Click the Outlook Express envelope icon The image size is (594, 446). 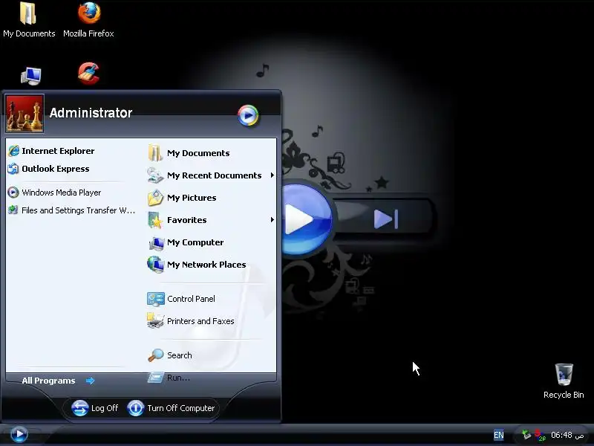[x=13, y=169]
